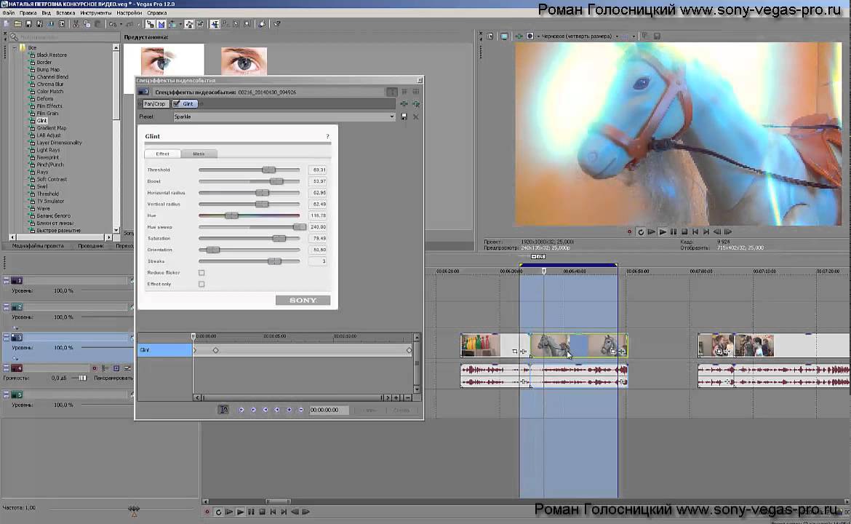The image size is (851, 524).
Task: Stop playback in the preview window
Action: [684, 232]
